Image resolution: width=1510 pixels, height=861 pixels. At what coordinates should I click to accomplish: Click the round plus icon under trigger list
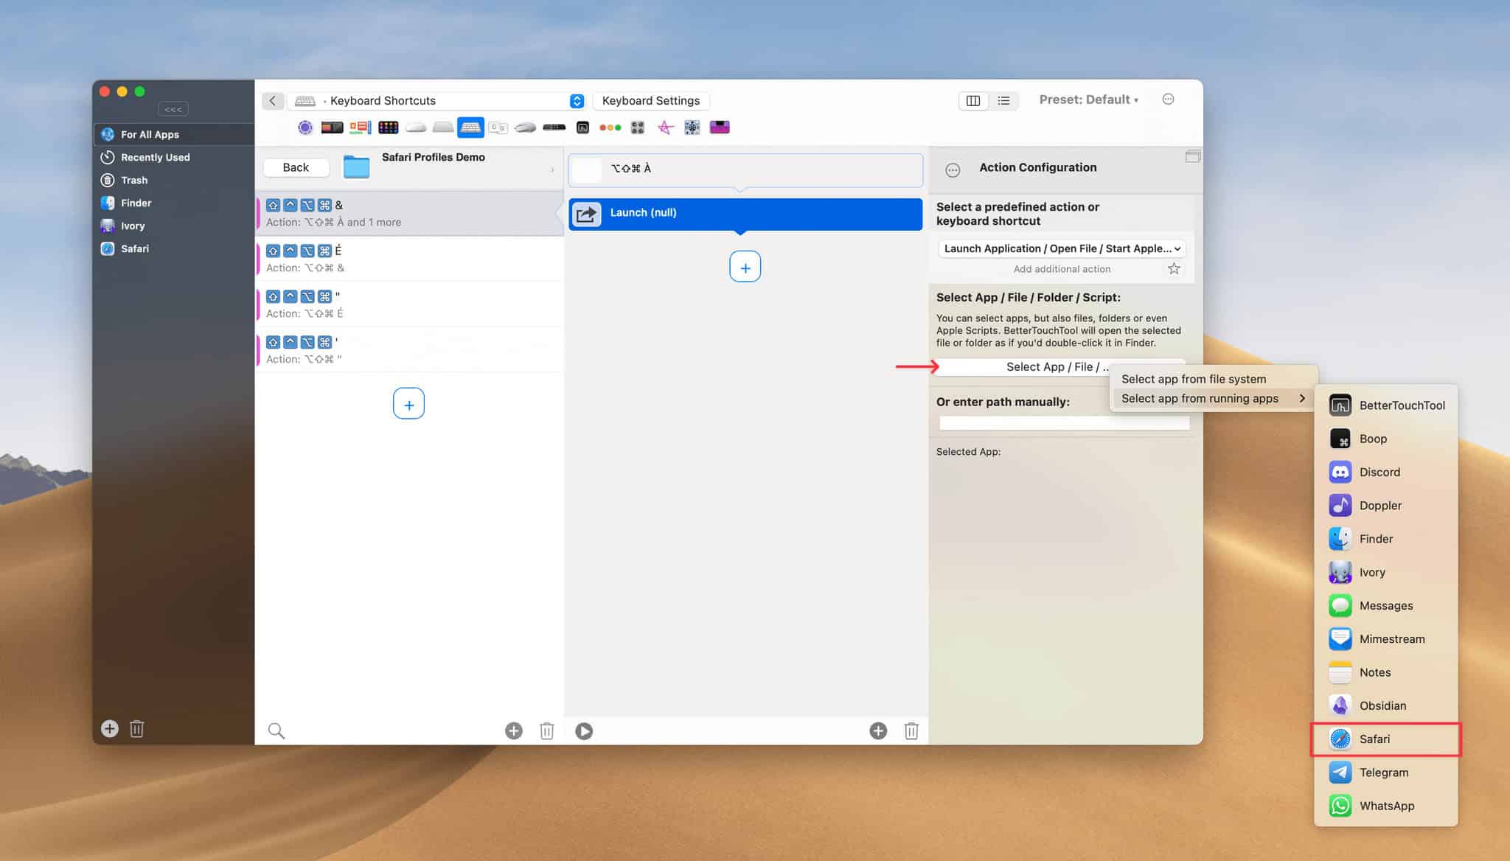pos(514,731)
